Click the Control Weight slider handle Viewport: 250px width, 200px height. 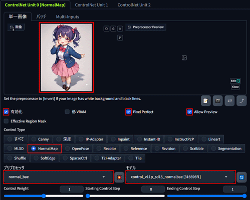point(44,196)
